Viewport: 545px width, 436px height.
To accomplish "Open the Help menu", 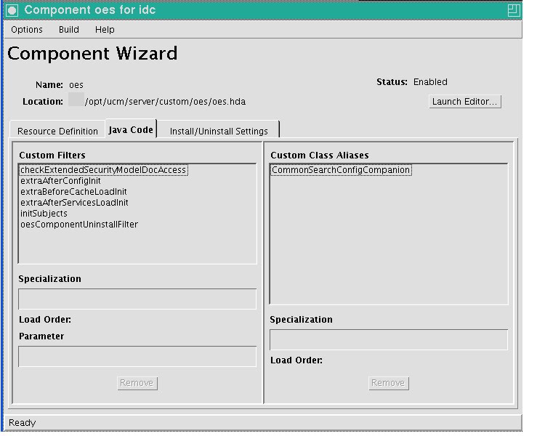I will (x=105, y=30).
